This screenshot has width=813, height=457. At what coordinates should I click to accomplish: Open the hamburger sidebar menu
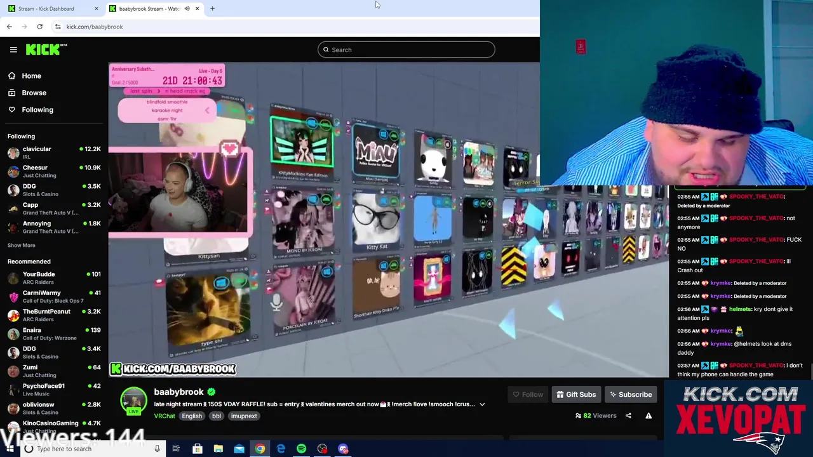tap(13, 50)
